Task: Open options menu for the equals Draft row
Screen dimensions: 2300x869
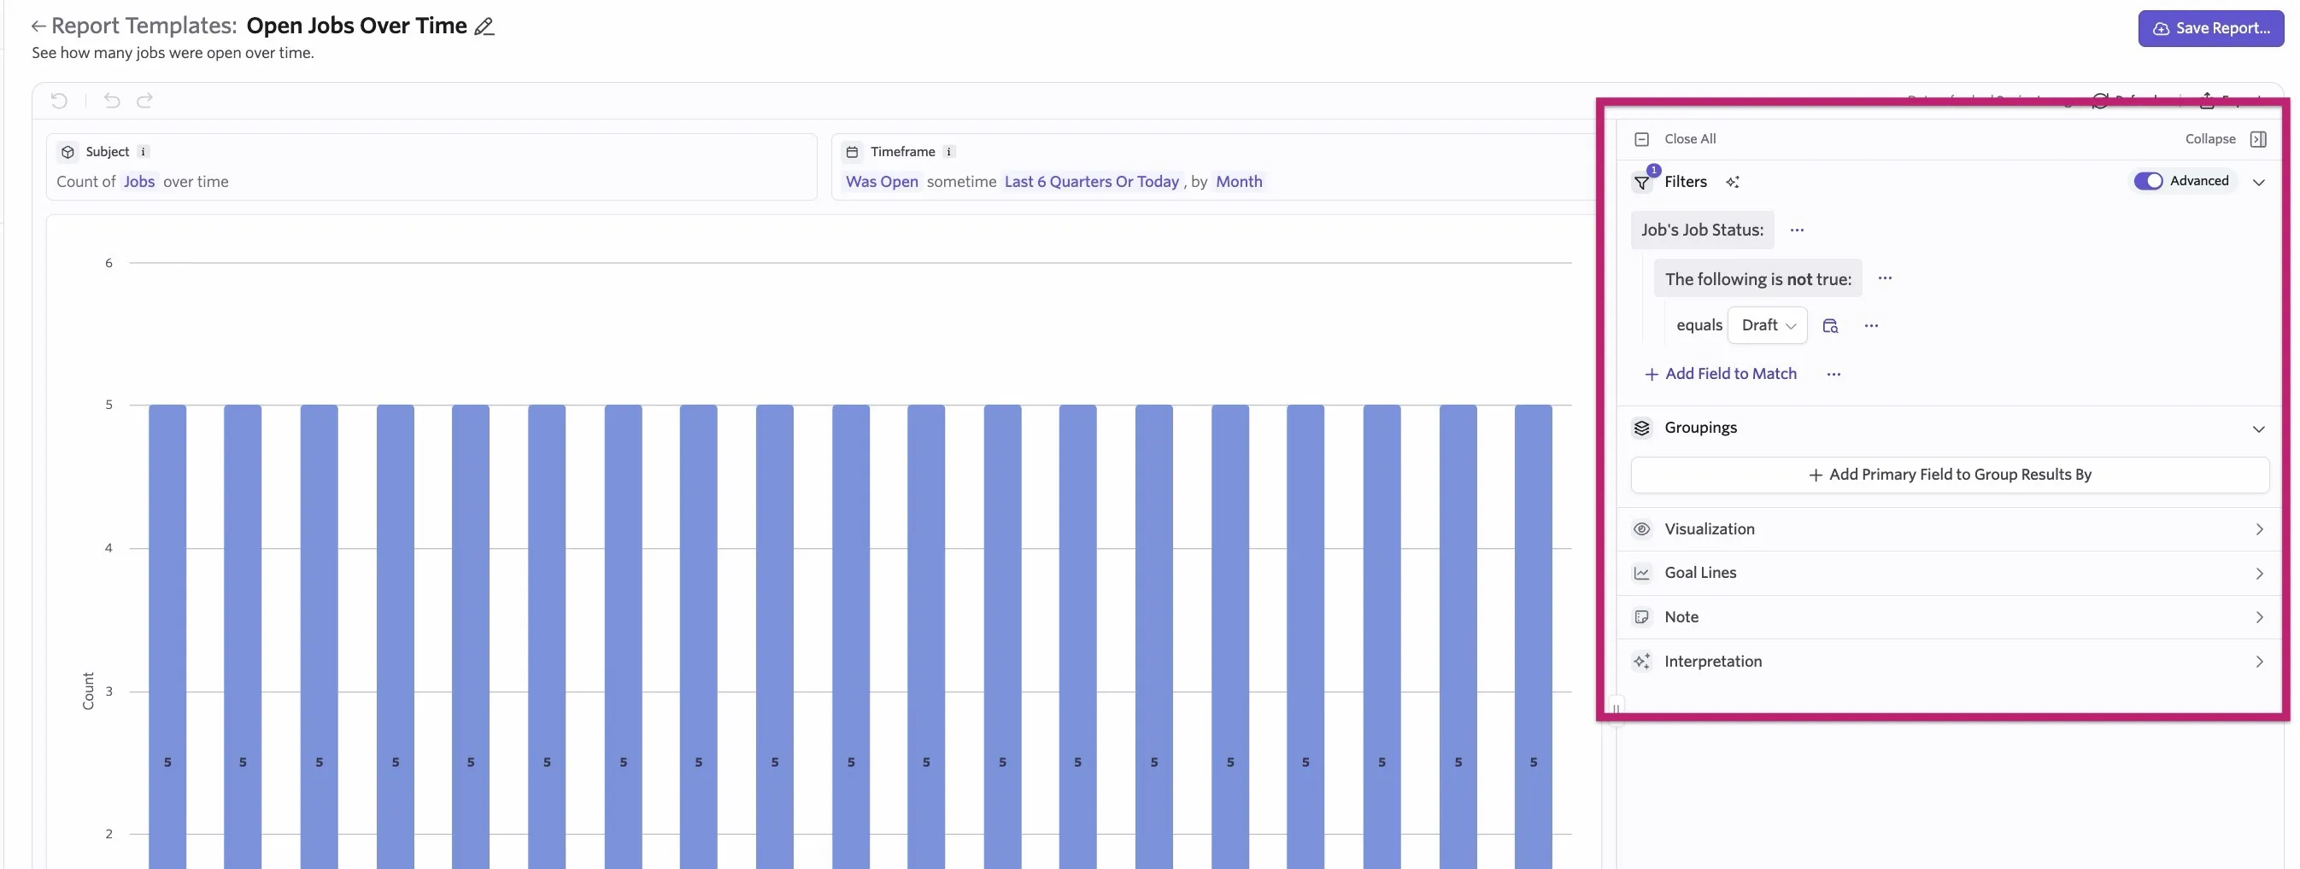Action: coord(1871,325)
